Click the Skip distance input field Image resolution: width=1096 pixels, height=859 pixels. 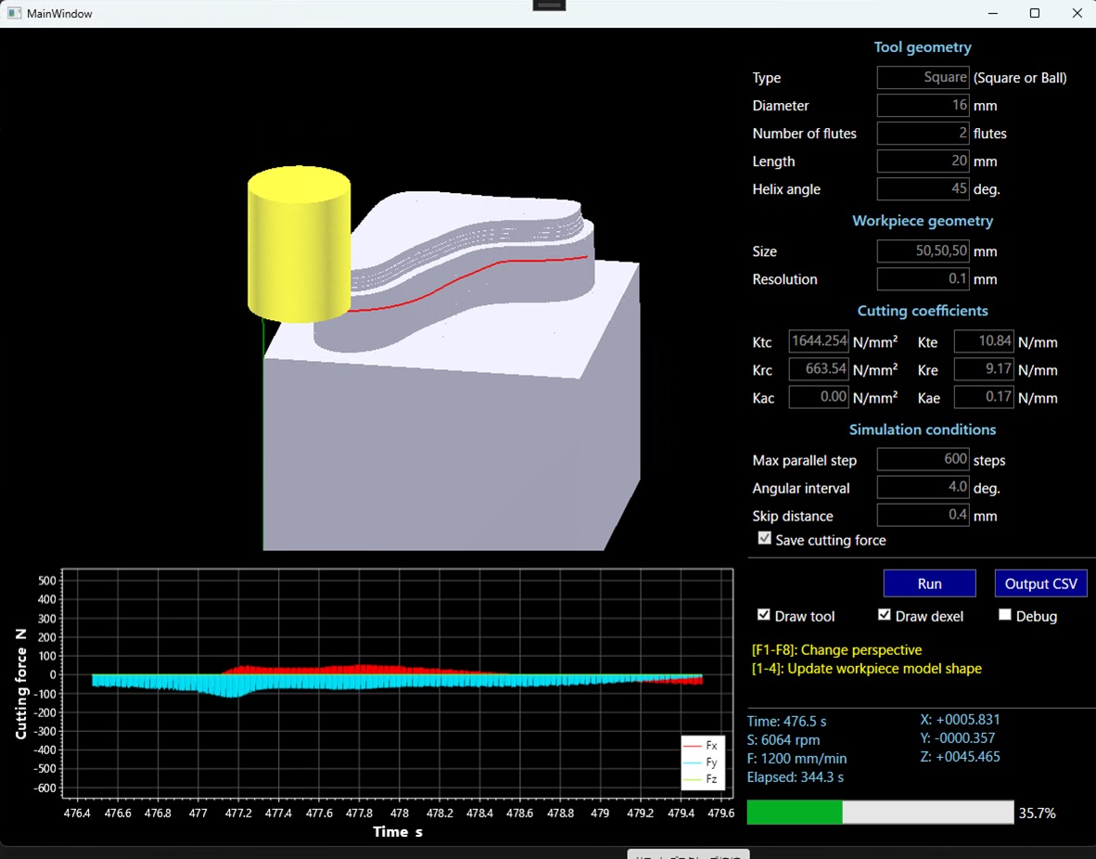pos(923,516)
